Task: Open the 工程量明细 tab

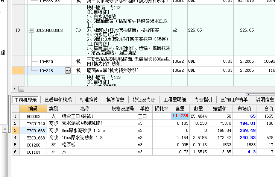Action: pos(175,100)
